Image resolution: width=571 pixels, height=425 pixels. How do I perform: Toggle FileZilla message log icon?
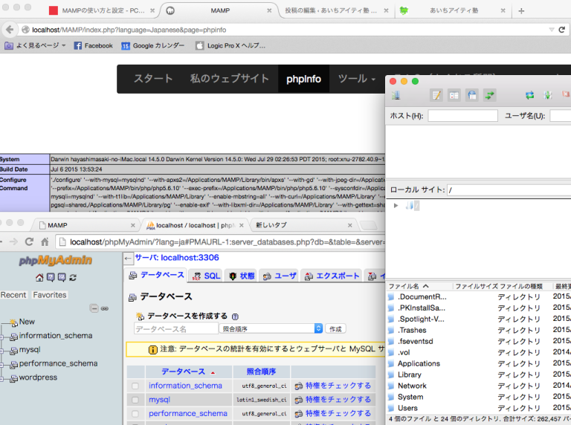click(436, 95)
